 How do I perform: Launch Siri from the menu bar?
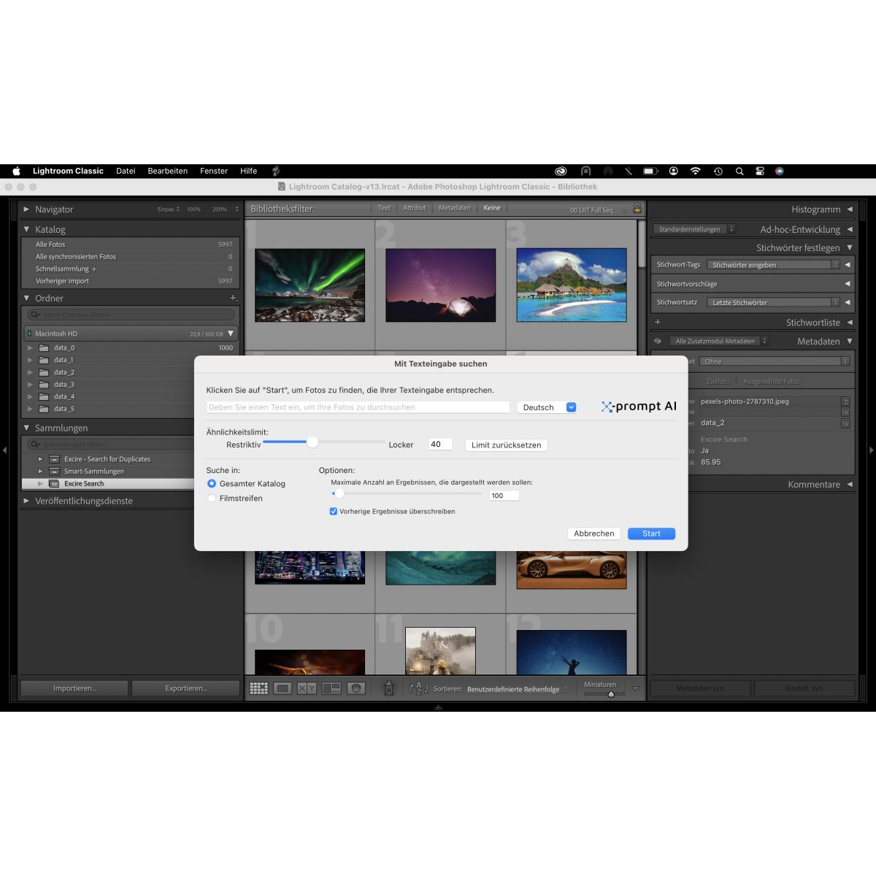[780, 171]
